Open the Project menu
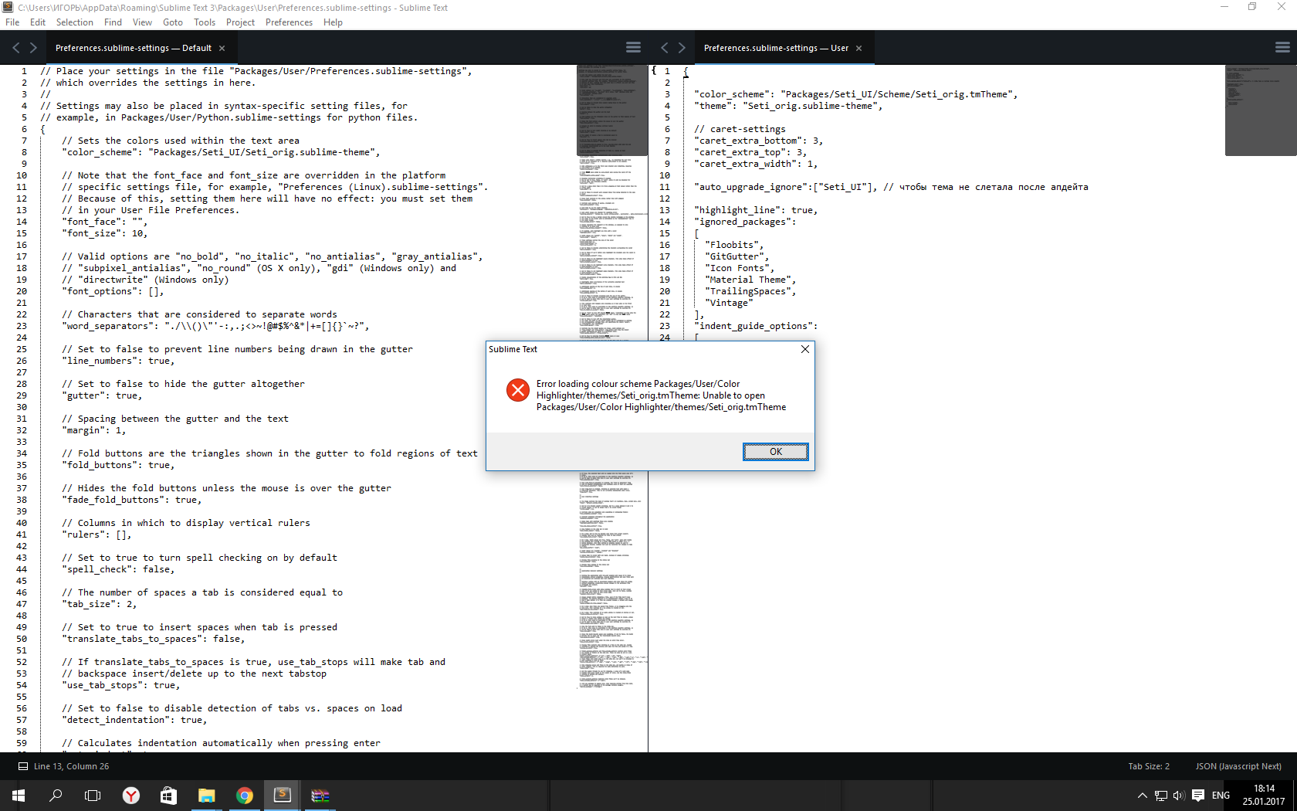 pyautogui.click(x=240, y=22)
